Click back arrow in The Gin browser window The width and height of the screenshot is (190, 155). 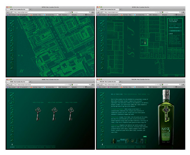(x=98, y=84)
